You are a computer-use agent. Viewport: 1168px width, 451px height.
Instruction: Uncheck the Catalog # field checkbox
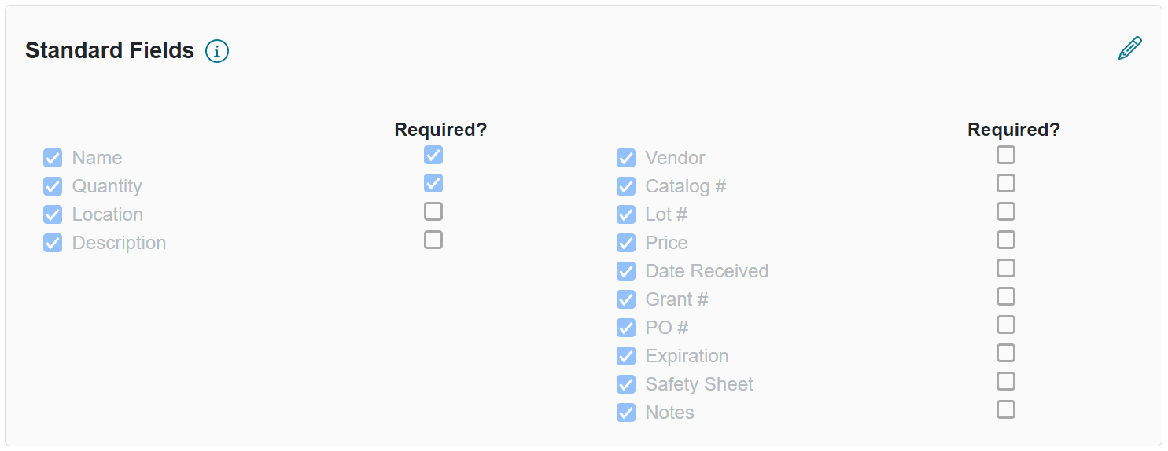(626, 186)
